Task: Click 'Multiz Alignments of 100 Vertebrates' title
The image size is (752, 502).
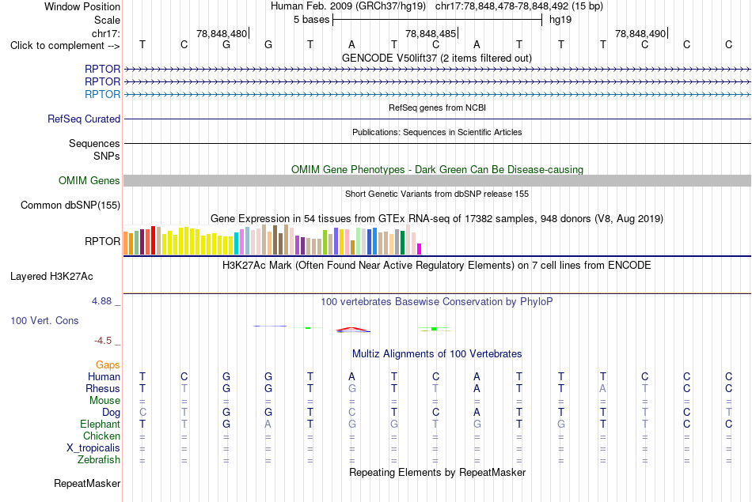Action: [437, 353]
